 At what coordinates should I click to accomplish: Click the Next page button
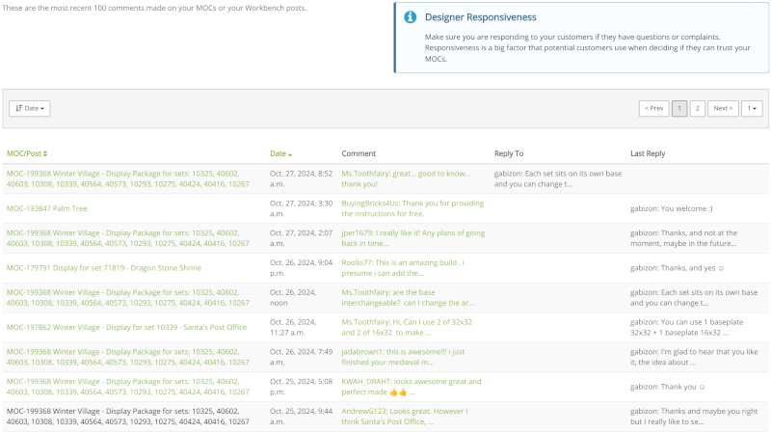723,108
